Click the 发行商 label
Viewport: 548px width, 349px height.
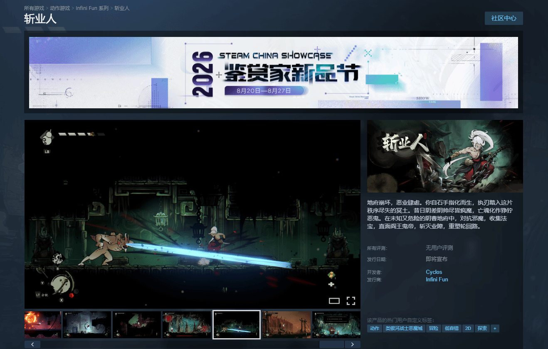tap(374, 280)
